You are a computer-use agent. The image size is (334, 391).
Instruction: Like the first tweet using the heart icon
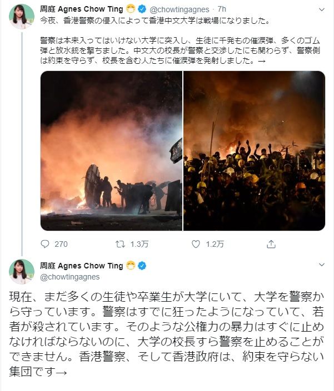(196, 243)
